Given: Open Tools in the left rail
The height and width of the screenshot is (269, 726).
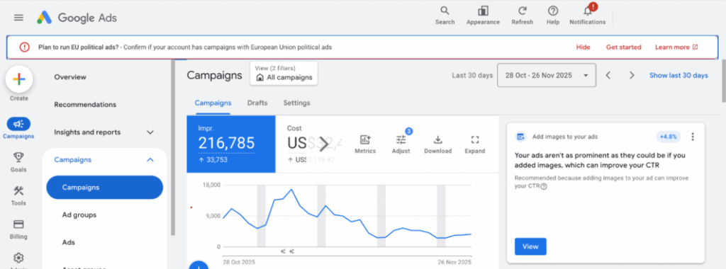Looking at the screenshot, I should point(18,195).
